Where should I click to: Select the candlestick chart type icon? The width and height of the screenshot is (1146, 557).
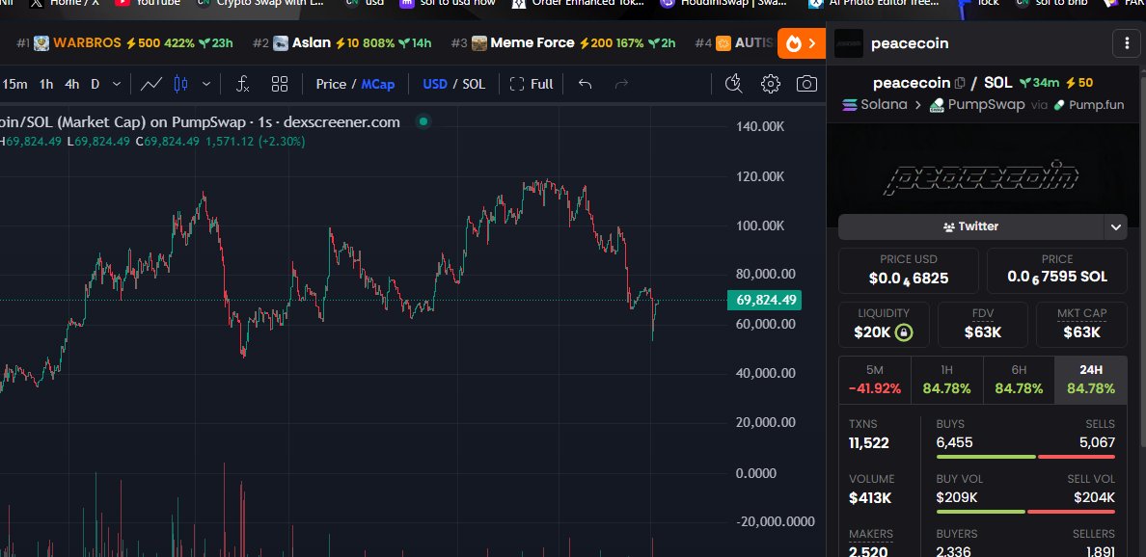(x=180, y=84)
